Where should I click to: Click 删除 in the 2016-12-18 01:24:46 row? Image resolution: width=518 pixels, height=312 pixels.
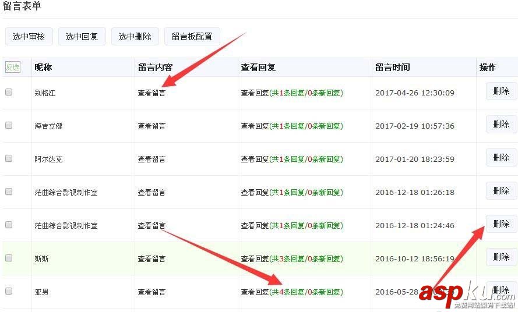pyautogui.click(x=501, y=224)
